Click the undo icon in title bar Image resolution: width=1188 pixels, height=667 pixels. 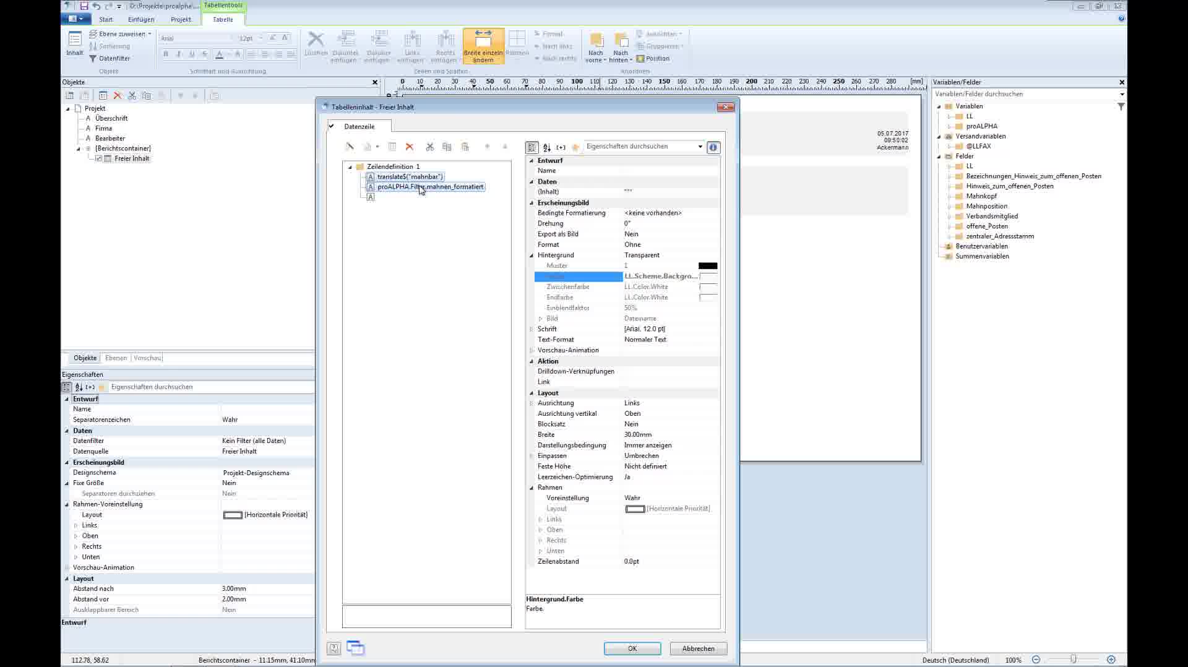pos(97,6)
